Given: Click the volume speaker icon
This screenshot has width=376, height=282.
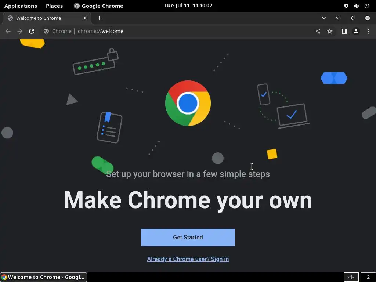Looking at the screenshot, I should click(357, 6).
